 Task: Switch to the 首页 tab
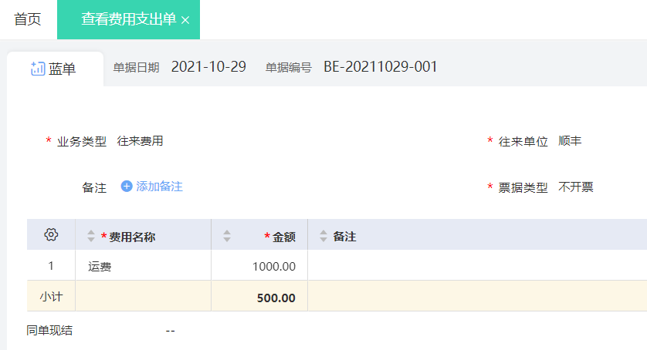(x=28, y=19)
